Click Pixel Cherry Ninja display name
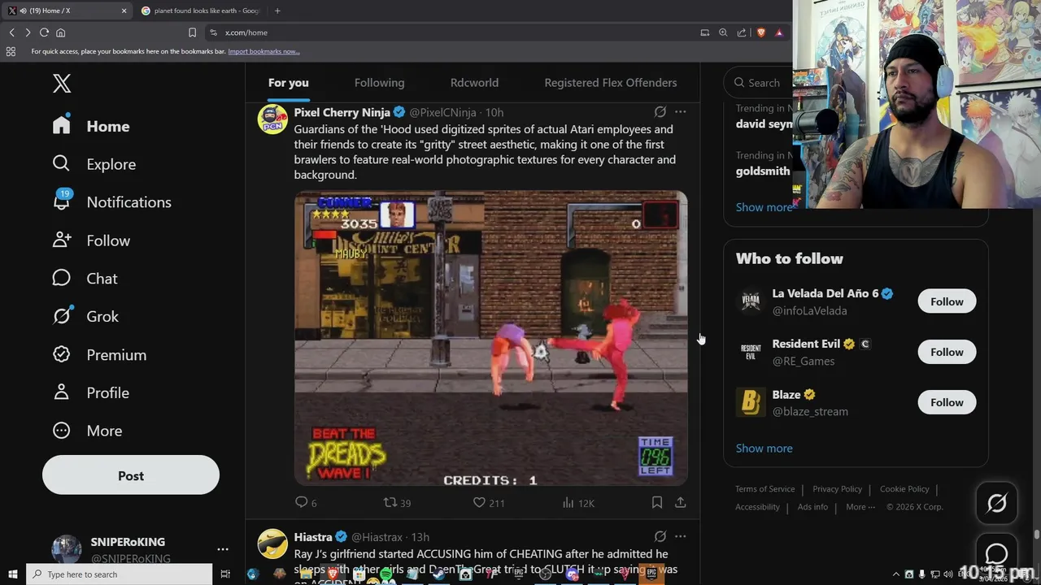Screen dimensions: 1041x585 (342, 112)
